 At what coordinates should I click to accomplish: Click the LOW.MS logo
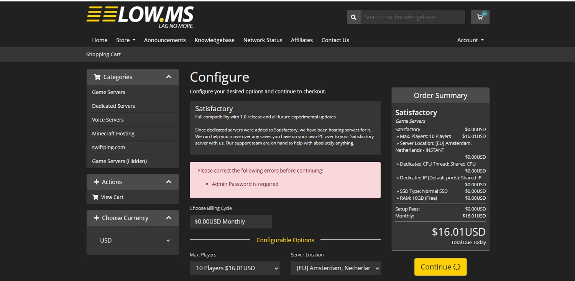[x=140, y=17]
